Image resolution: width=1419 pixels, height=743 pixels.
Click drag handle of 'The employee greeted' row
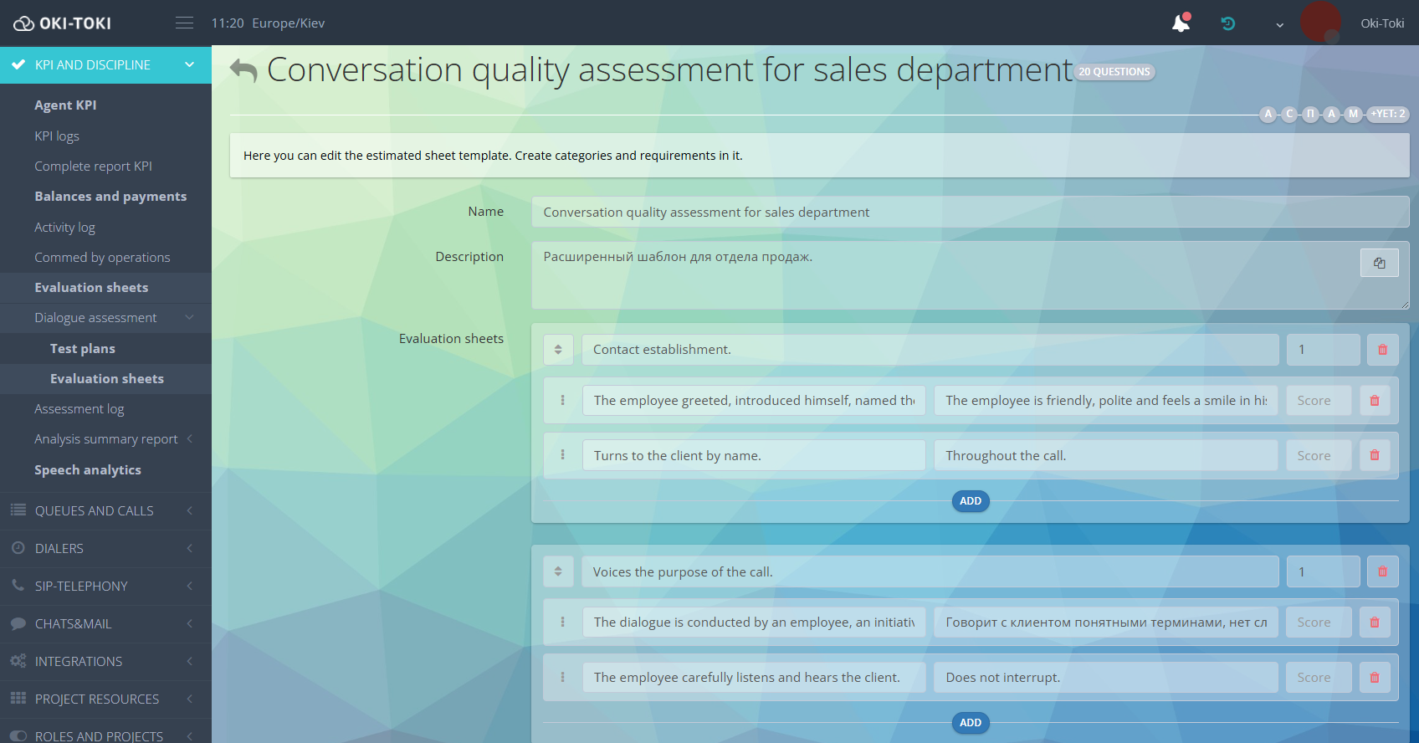562,401
